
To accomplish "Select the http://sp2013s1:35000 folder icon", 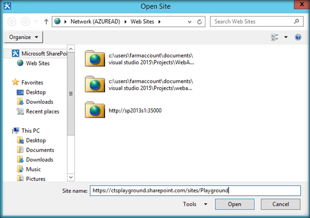I will point(95,110).
